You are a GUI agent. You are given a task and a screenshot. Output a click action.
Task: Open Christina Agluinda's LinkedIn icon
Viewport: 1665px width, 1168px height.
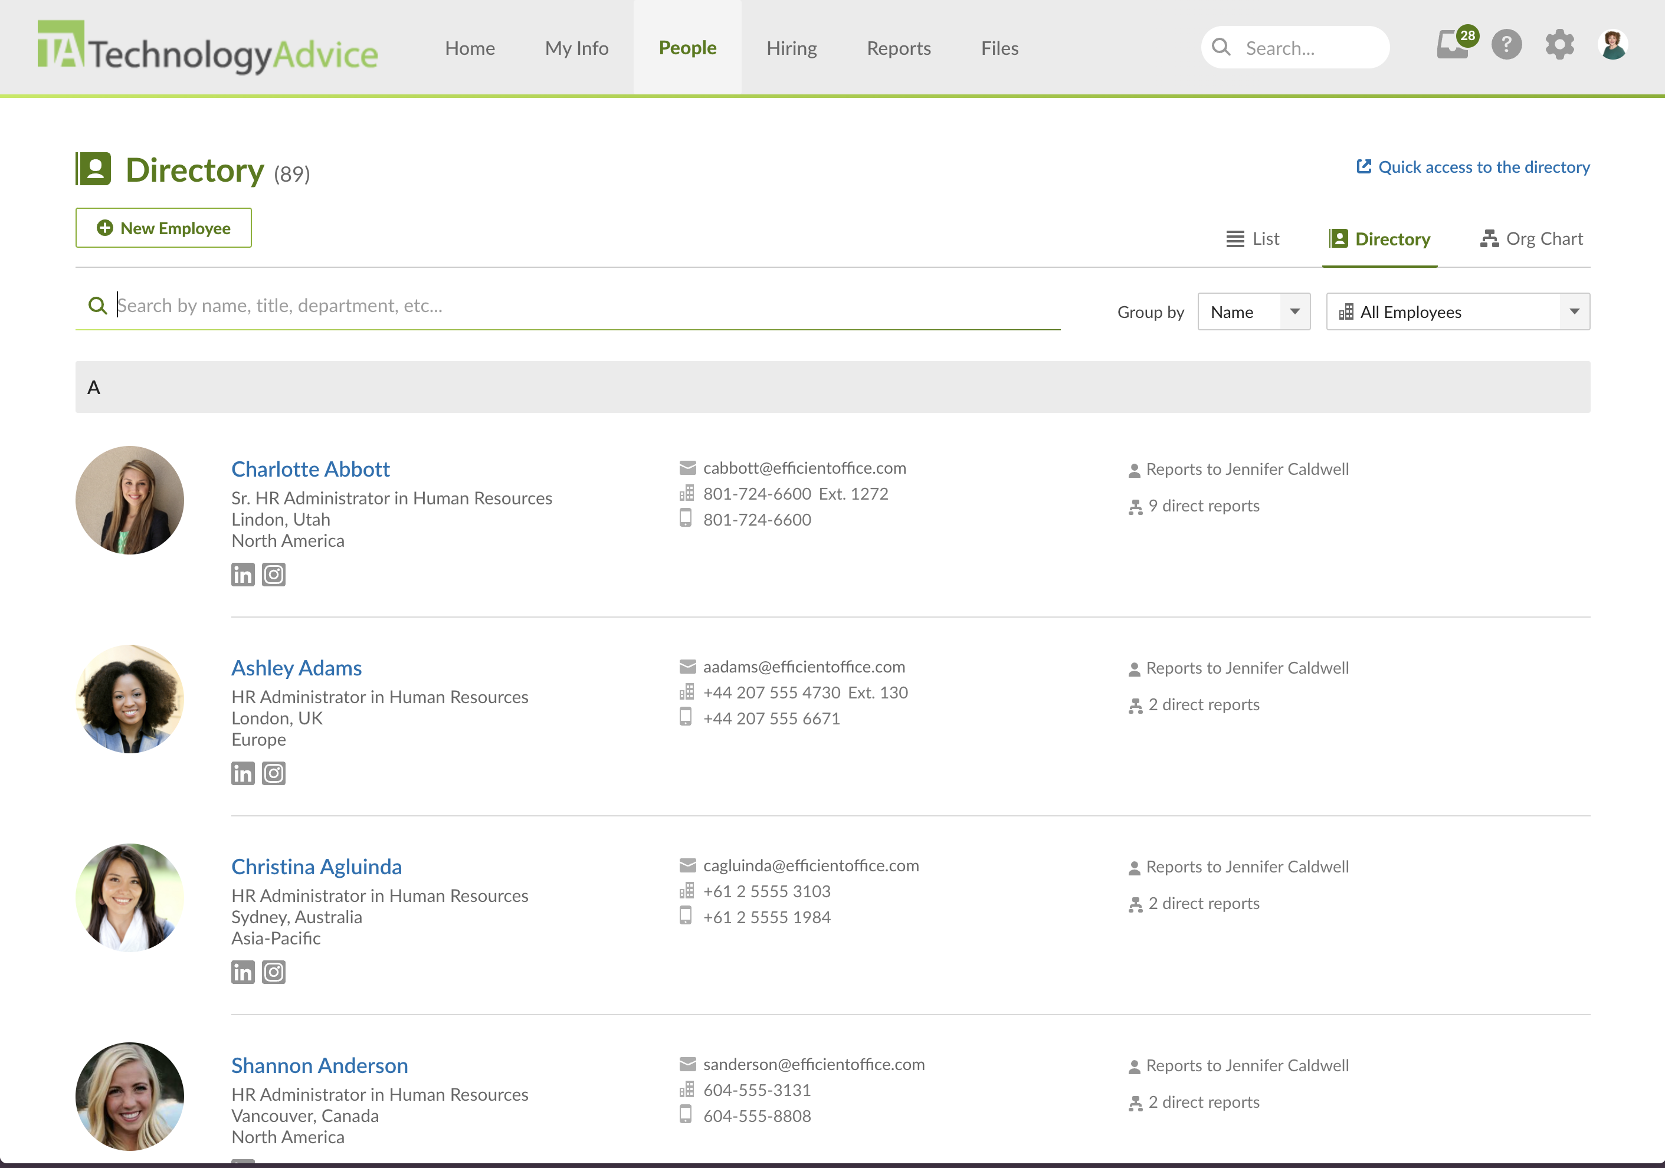[243, 972]
